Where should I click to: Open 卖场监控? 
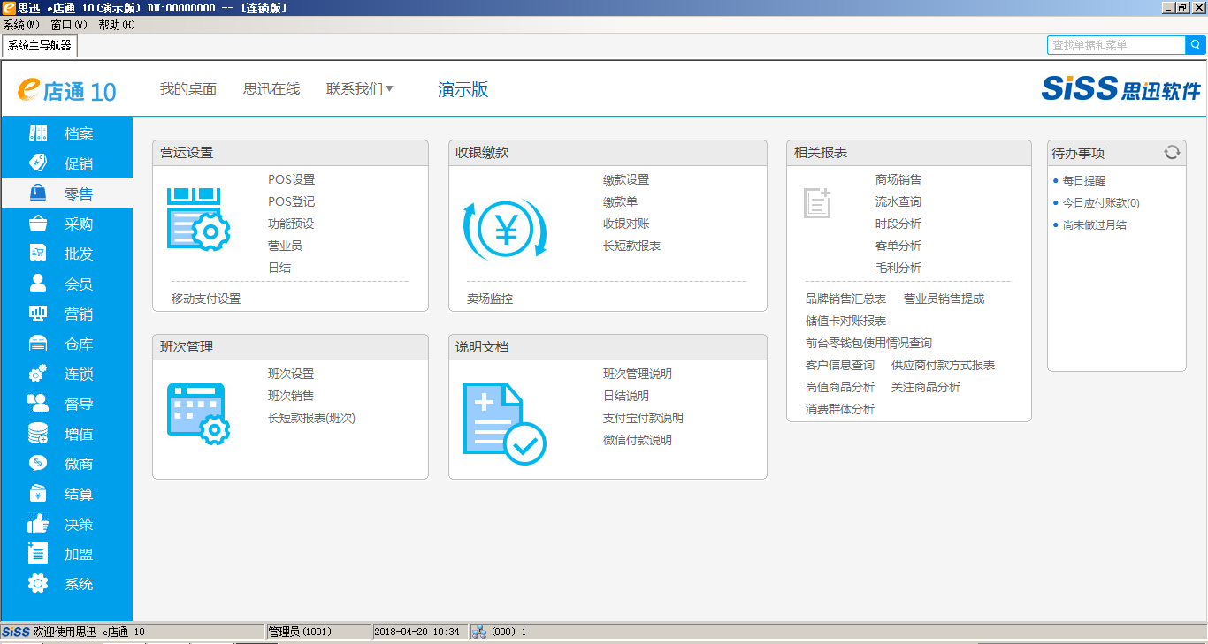point(490,299)
